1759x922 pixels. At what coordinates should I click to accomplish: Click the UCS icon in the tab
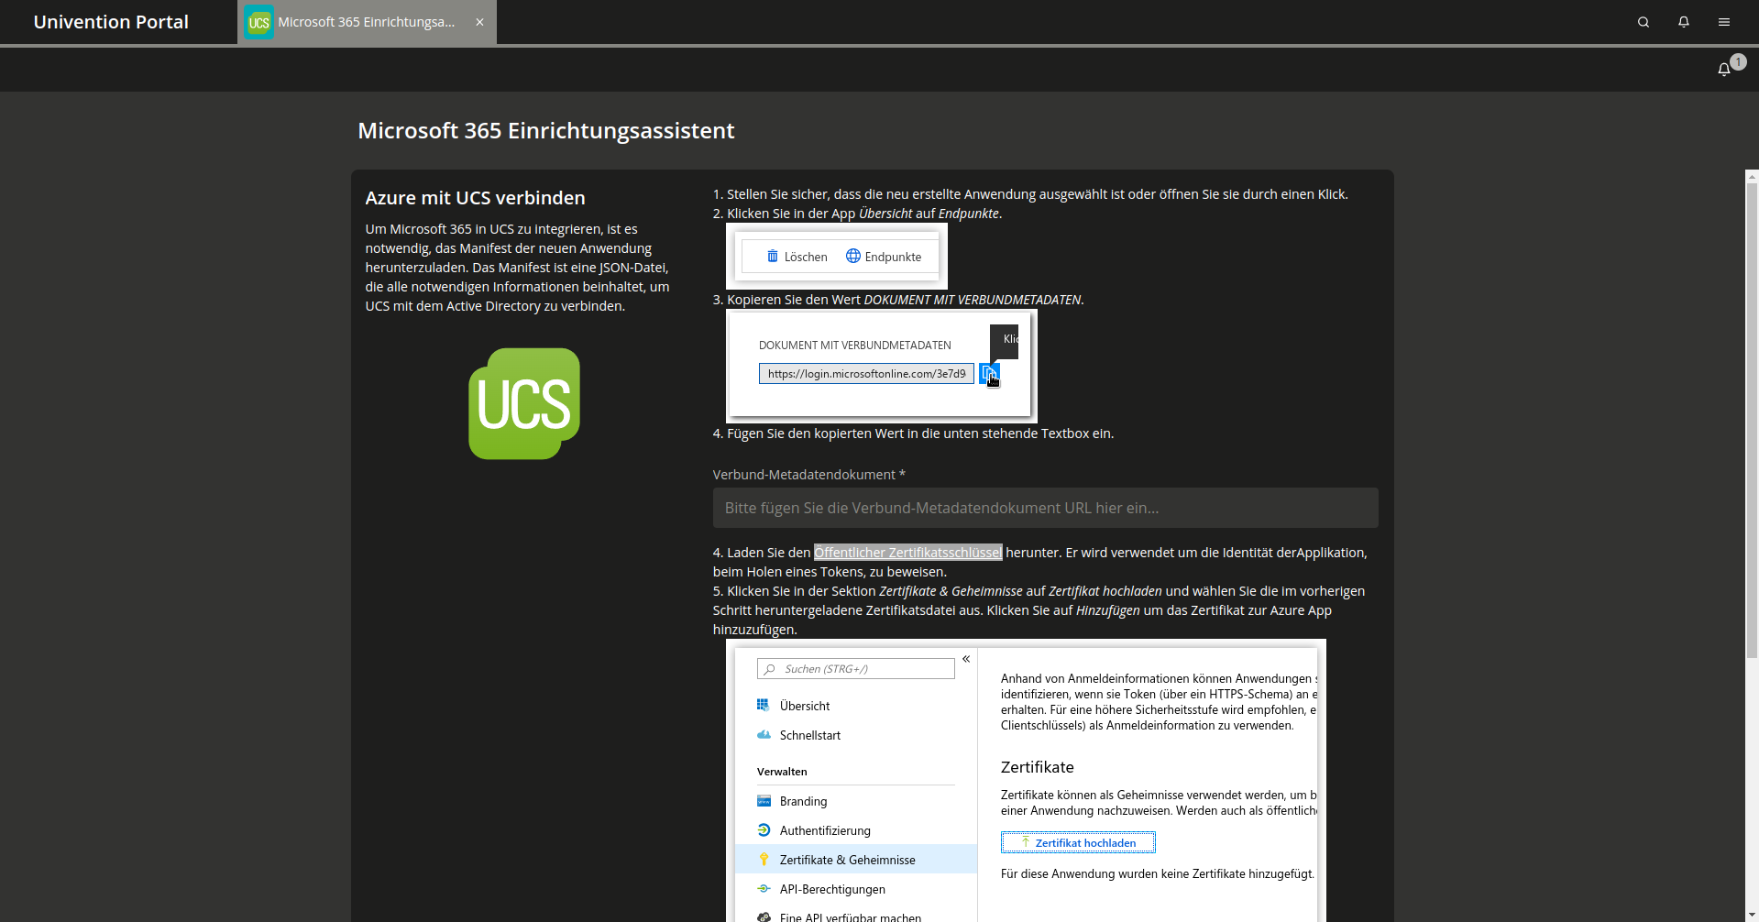click(x=259, y=22)
